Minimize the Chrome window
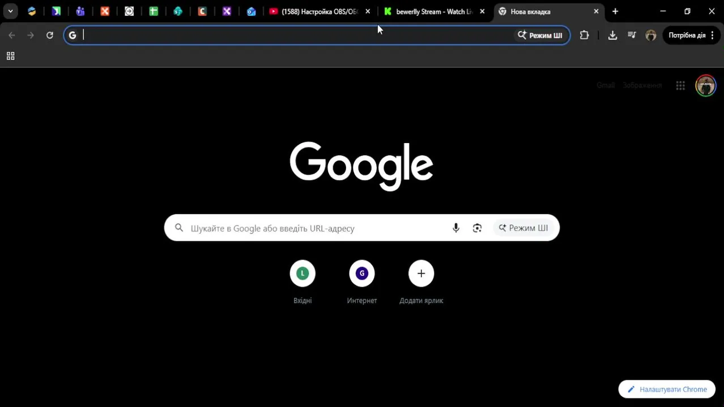This screenshot has width=724, height=407. pos(663,11)
